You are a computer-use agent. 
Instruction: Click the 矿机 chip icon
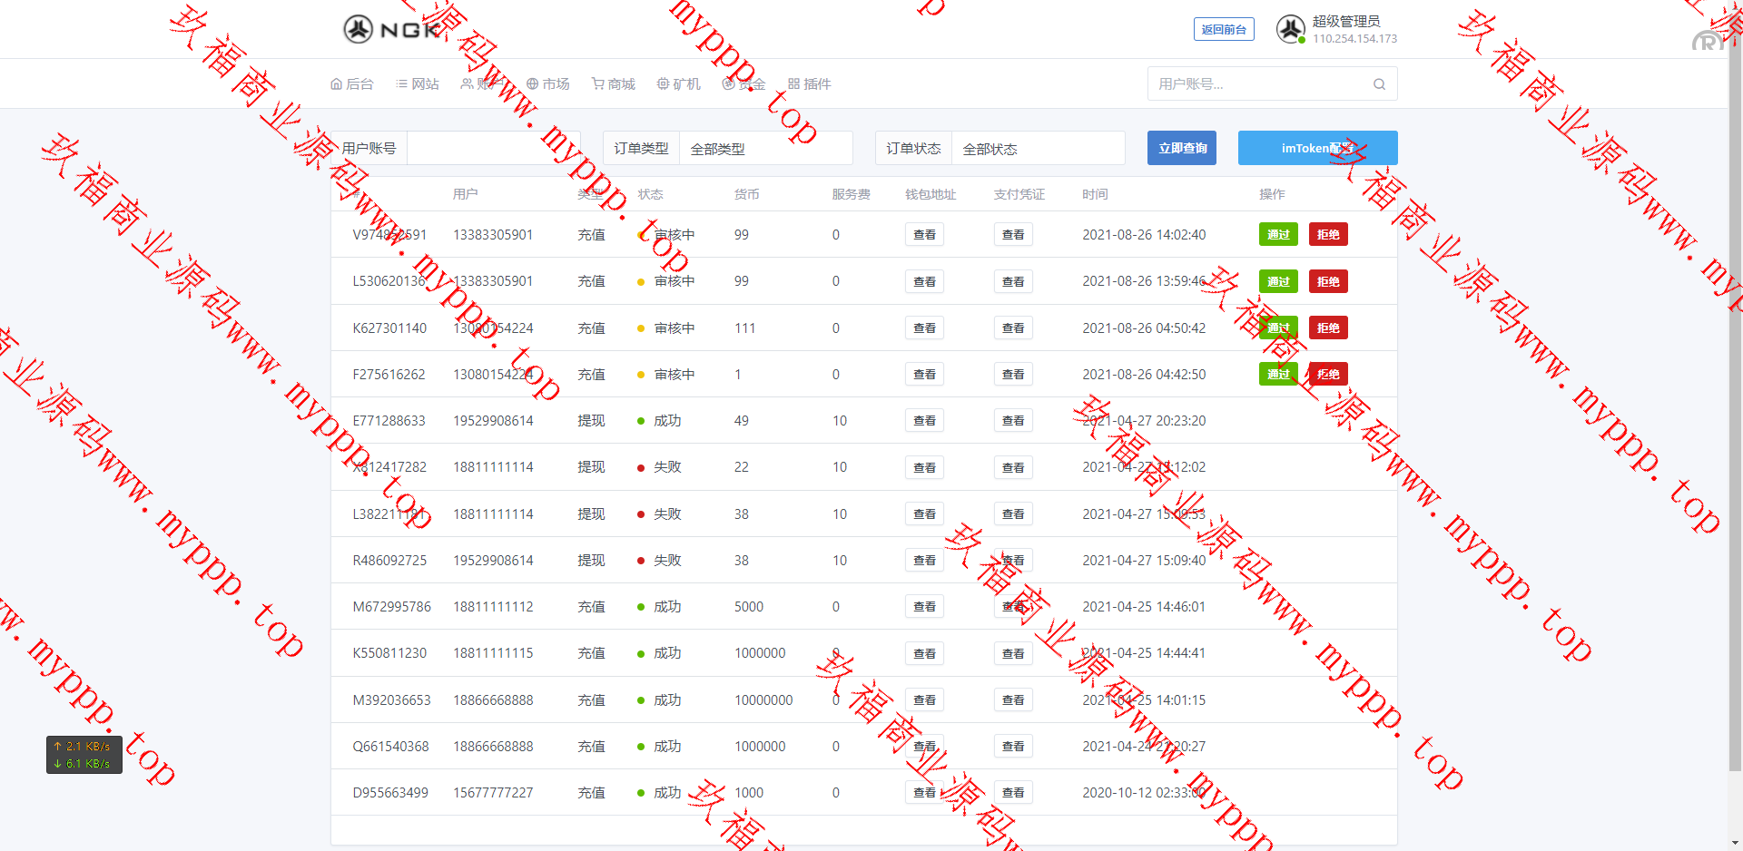pyautogui.click(x=664, y=84)
